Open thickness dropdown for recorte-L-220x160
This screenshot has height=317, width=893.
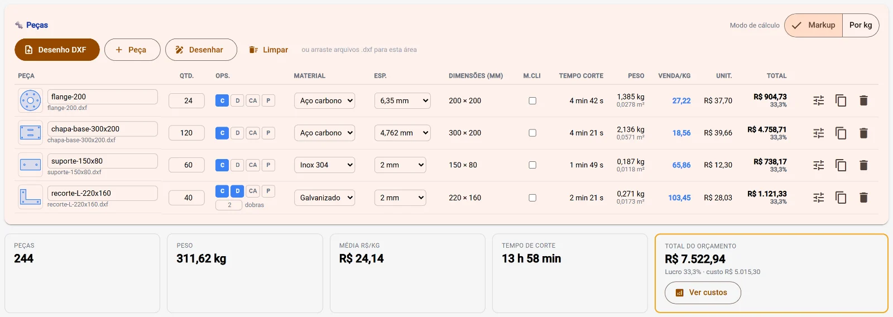coord(400,198)
